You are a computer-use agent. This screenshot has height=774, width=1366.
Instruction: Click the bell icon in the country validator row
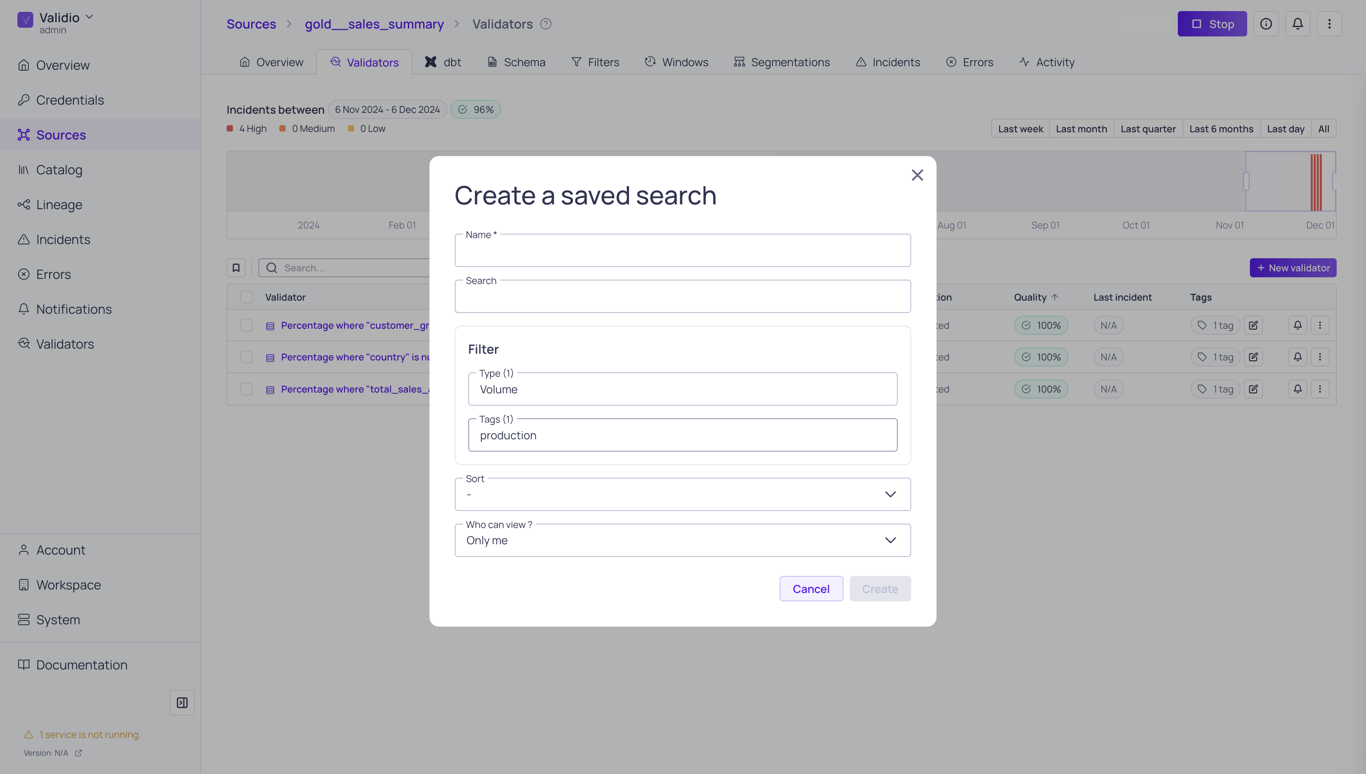[x=1297, y=357]
